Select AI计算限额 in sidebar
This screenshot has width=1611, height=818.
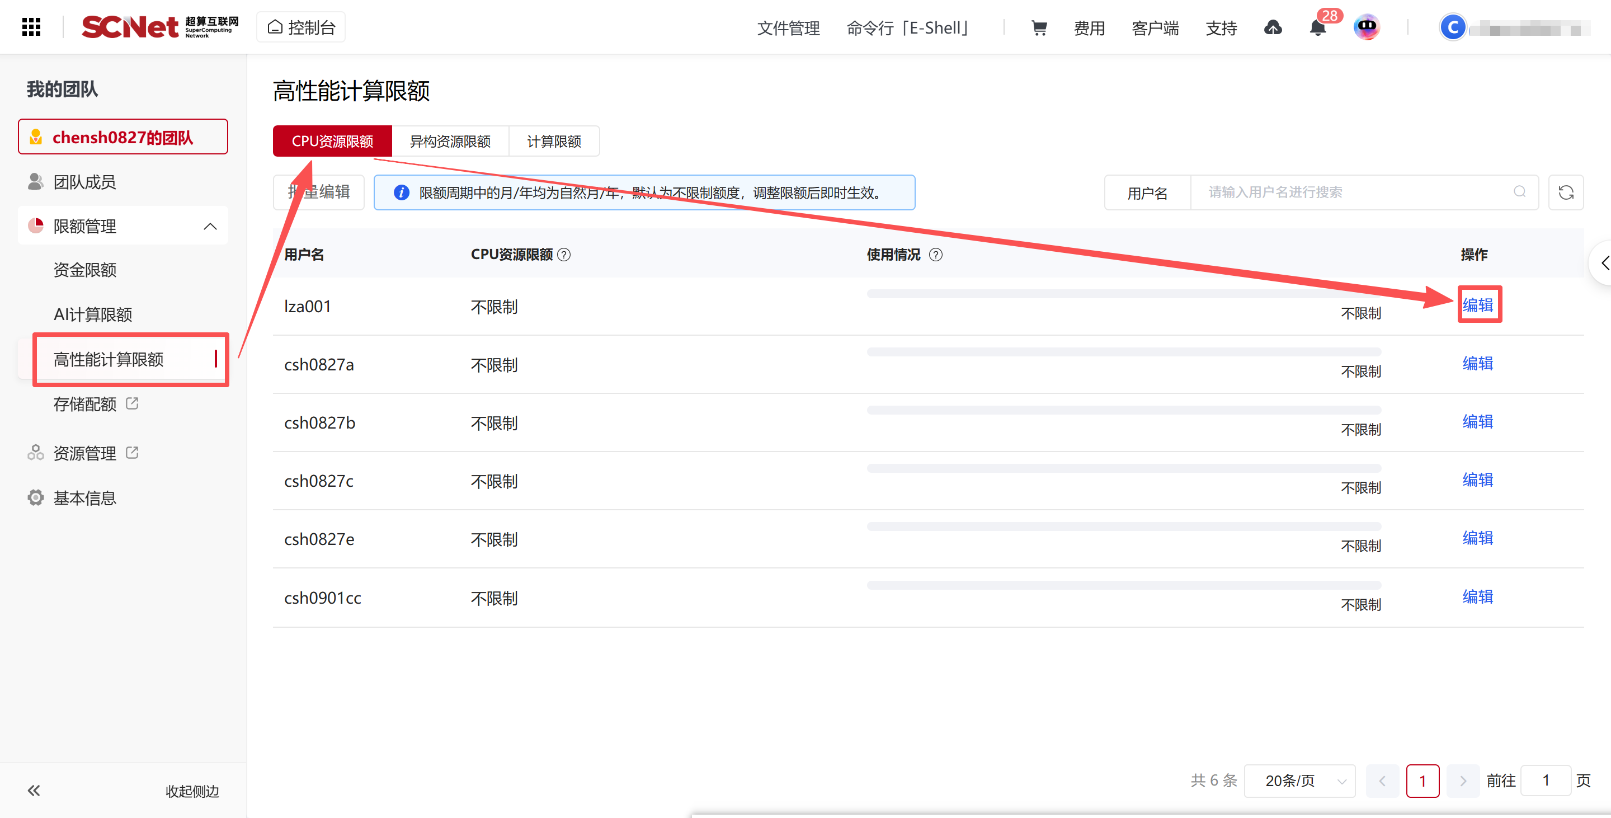pos(92,314)
